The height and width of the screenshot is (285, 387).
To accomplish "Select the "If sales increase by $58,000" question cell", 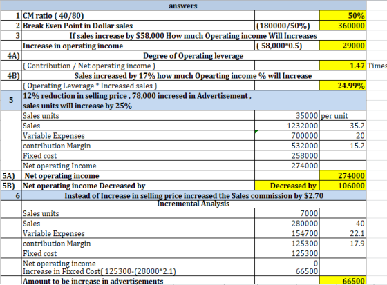I will click(193, 36).
